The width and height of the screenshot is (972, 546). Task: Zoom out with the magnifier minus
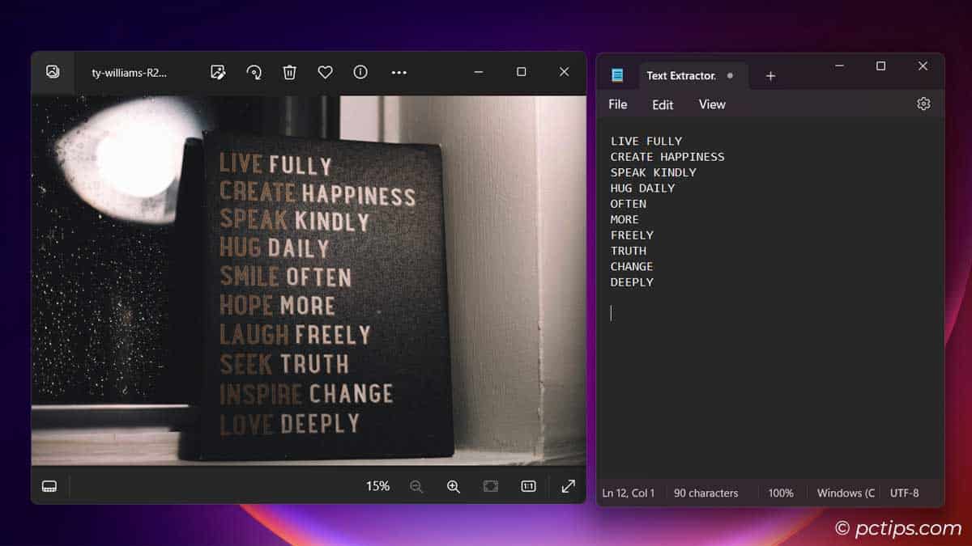416,486
